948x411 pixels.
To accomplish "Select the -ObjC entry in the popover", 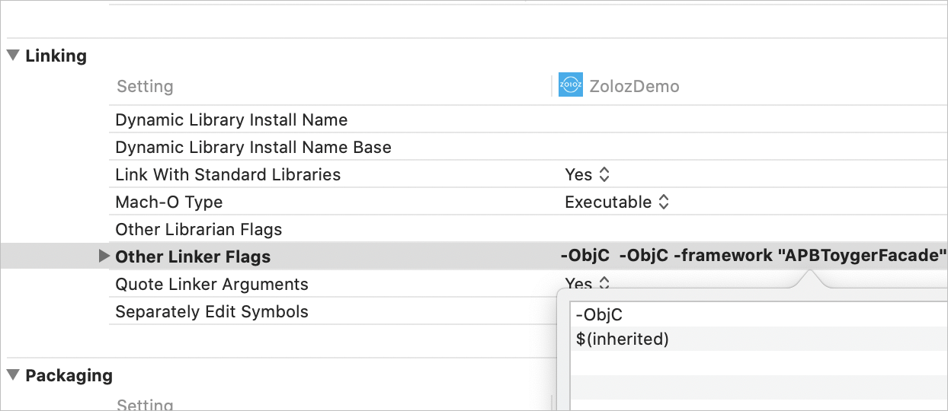I will tap(601, 314).
